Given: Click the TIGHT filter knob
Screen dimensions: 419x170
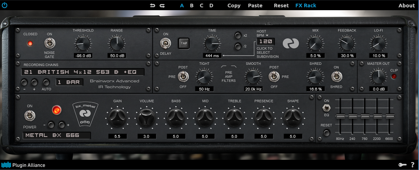Looking at the screenshot, I should coord(204,77).
